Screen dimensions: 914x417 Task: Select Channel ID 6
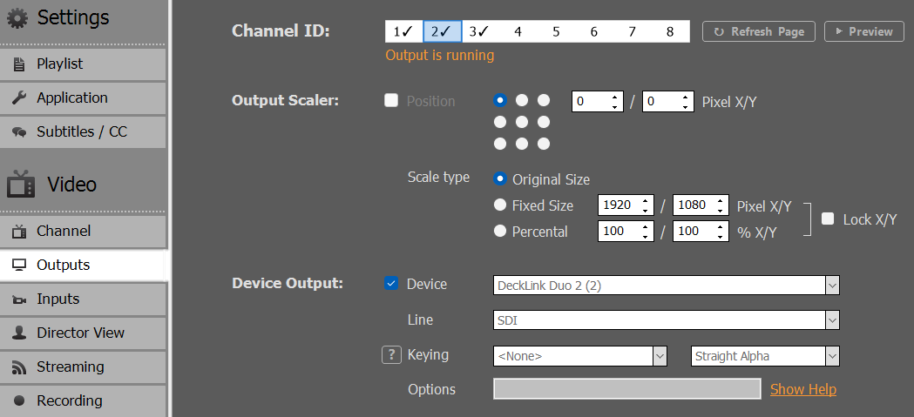pyautogui.click(x=594, y=31)
